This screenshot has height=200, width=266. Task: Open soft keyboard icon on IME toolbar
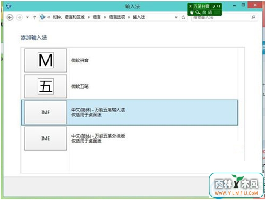pyautogui.click(x=210, y=12)
